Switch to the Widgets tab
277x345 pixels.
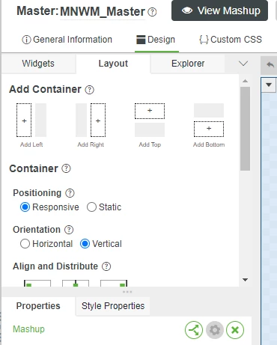(x=38, y=64)
